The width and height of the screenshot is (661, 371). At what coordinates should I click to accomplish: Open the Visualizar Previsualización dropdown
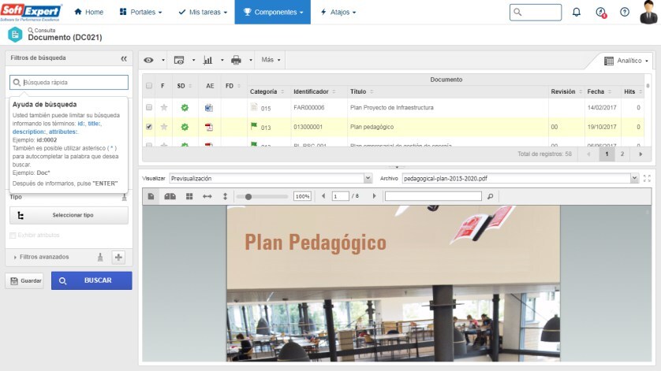click(270, 179)
